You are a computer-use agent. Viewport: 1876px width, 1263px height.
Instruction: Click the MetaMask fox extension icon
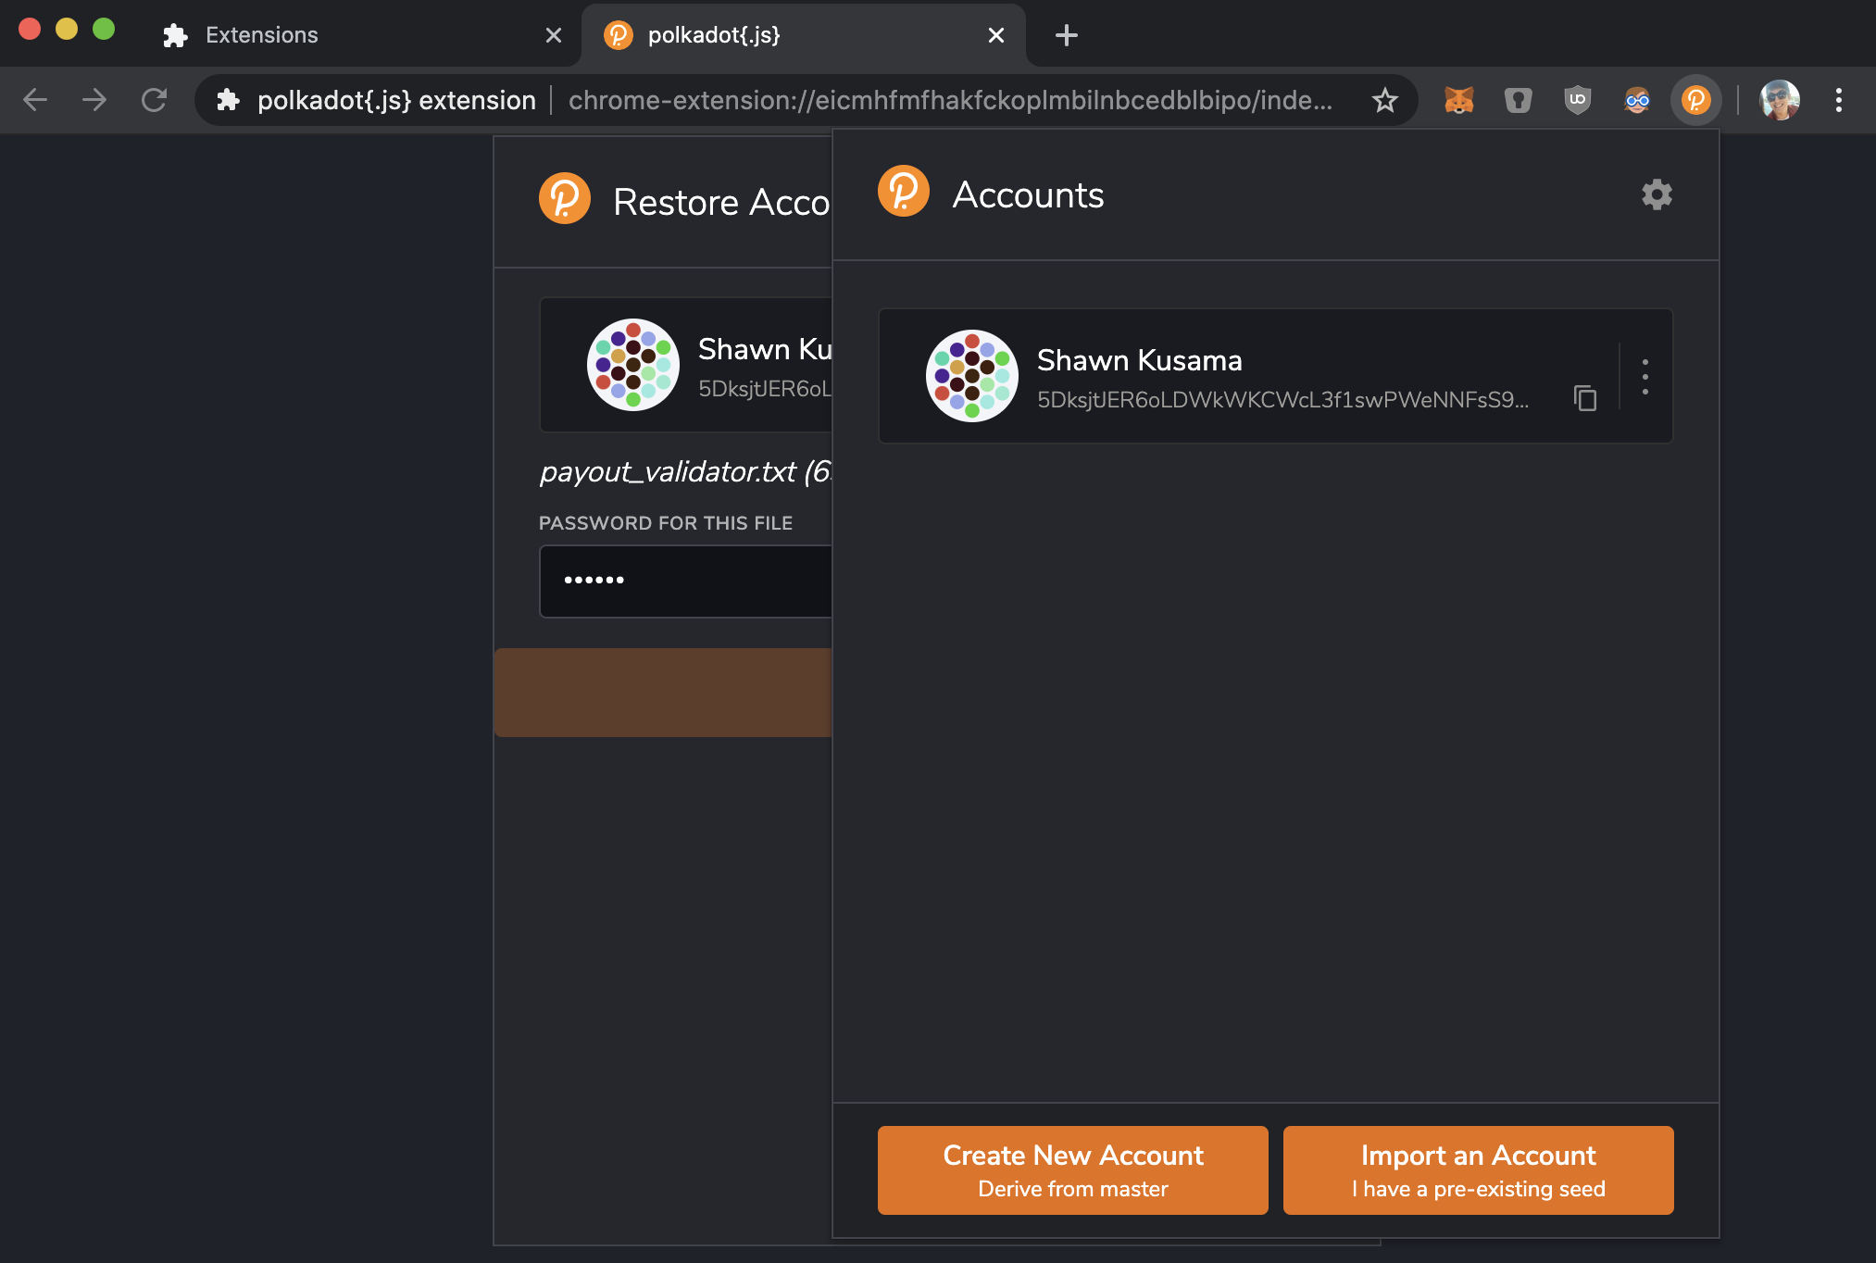pos(1459,100)
